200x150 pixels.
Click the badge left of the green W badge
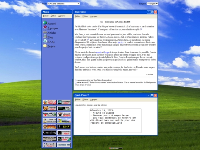pyautogui.click(x=50, y=139)
